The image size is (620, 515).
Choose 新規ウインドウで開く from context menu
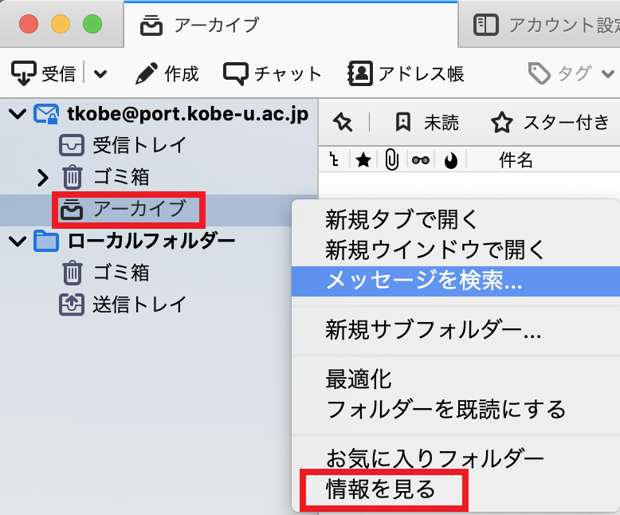[x=456, y=250]
